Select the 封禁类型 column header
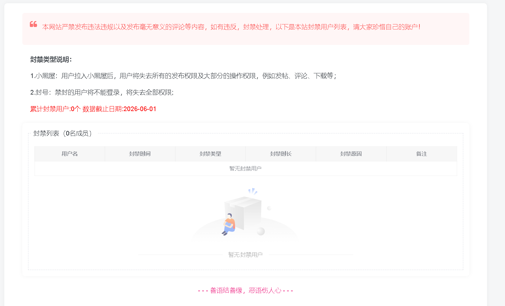The height and width of the screenshot is (306, 505). 210,154
